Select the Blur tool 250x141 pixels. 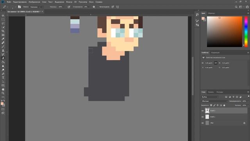pyautogui.click(x=3, y=66)
